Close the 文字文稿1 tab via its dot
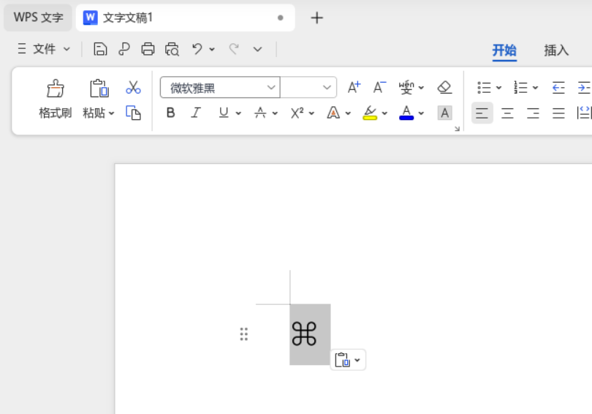 [x=280, y=18]
